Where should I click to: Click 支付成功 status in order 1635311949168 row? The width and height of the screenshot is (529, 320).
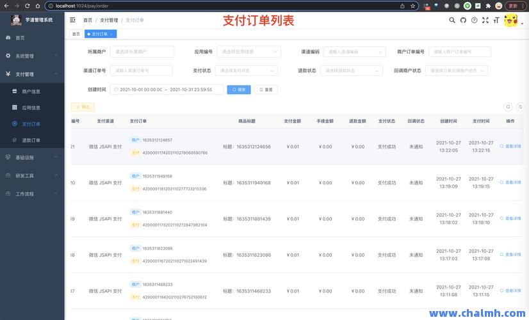click(387, 183)
